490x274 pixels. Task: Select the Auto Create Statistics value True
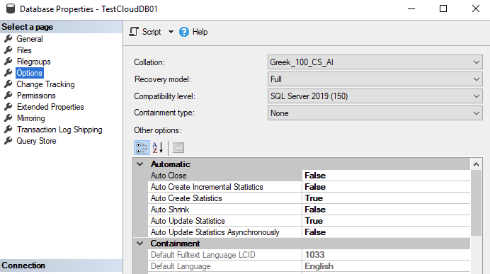click(386, 198)
